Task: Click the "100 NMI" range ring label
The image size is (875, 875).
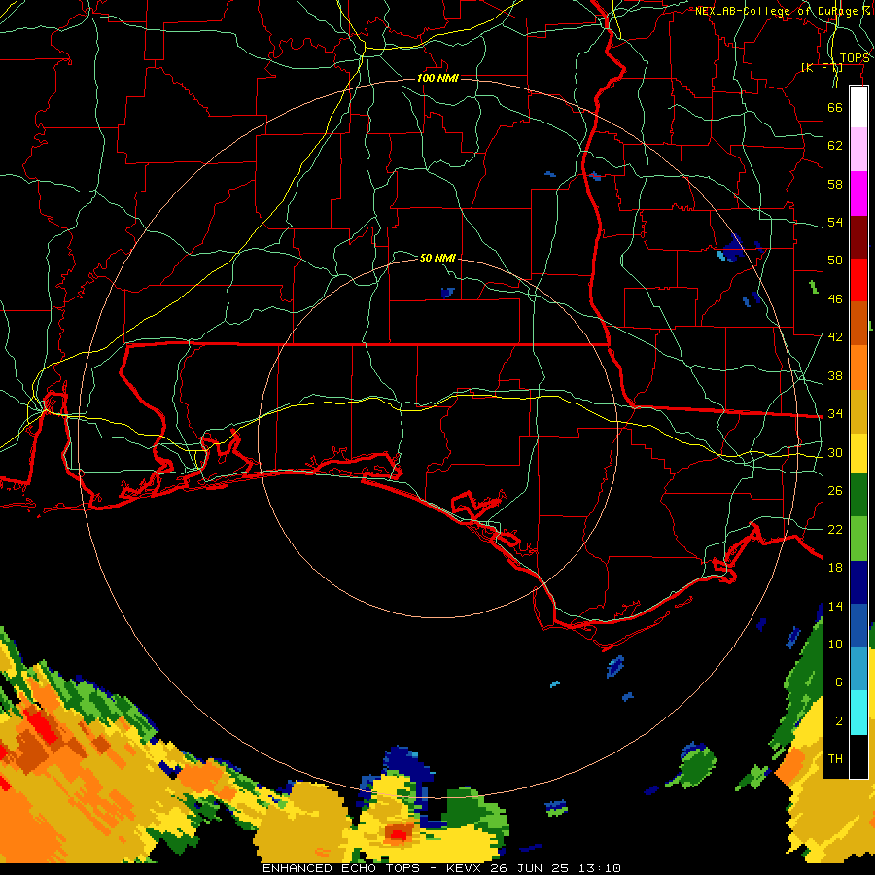Action: (x=438, y=78)
